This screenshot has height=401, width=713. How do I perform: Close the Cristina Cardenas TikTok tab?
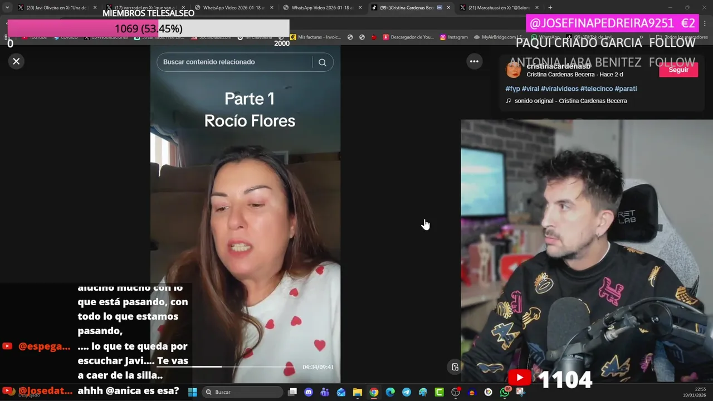(x=448, y=8)
